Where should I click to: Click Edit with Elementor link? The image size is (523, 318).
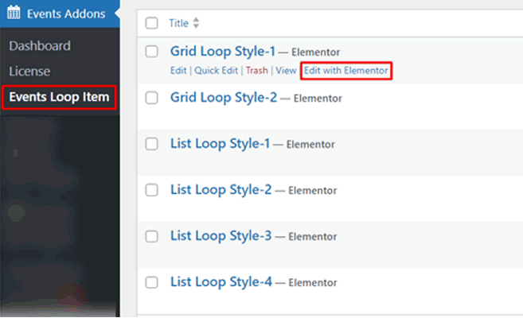click(345, 71)
